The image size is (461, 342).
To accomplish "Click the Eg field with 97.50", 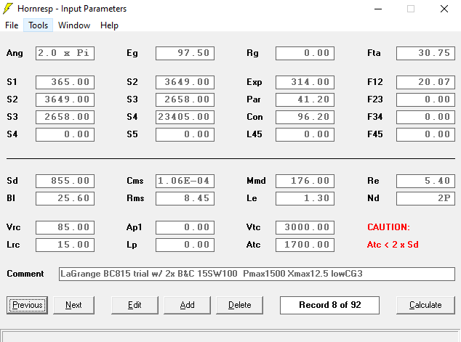I will coord(185,53).
